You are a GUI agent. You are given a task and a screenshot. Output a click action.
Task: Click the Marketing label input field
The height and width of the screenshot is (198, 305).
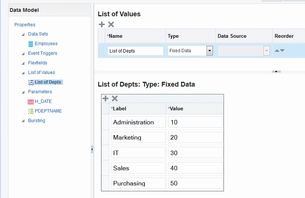click(138, 137)
